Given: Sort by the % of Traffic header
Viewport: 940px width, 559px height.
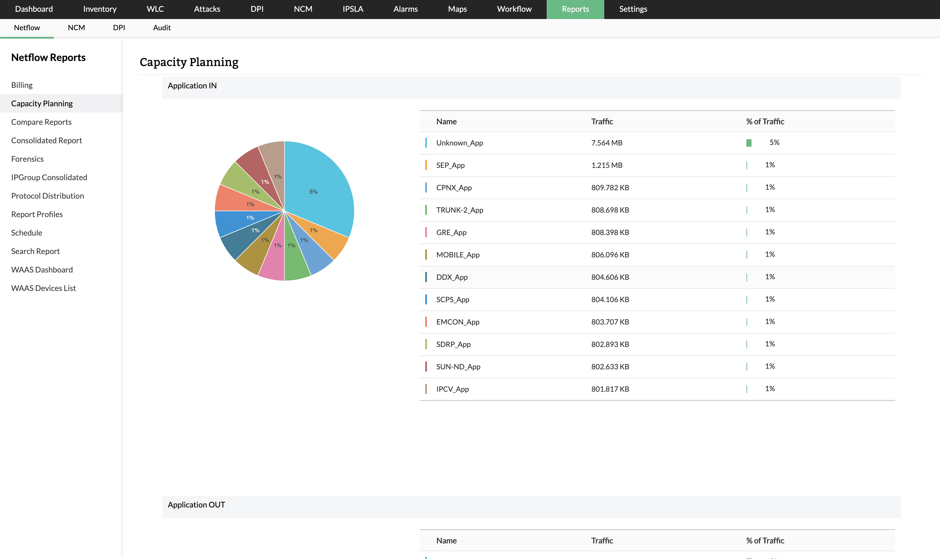Looking at the screenshot, I should 765,122.
